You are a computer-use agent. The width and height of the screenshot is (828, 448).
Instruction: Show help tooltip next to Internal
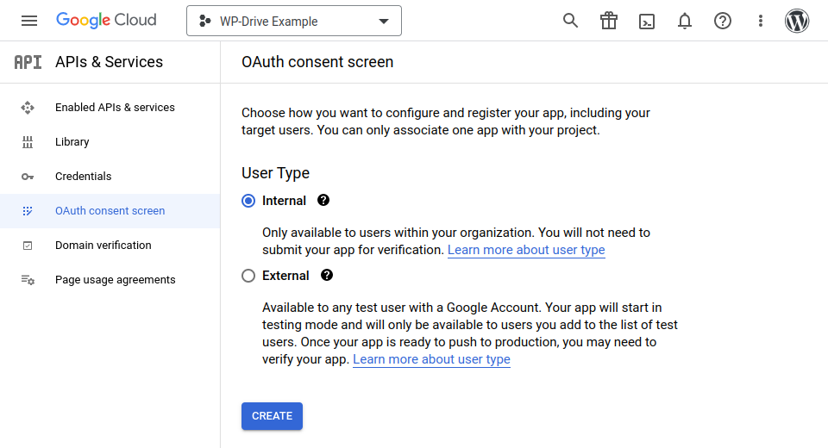pos(323,200)
